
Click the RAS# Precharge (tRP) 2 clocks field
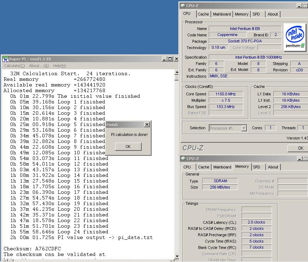[x=256, y=235]
